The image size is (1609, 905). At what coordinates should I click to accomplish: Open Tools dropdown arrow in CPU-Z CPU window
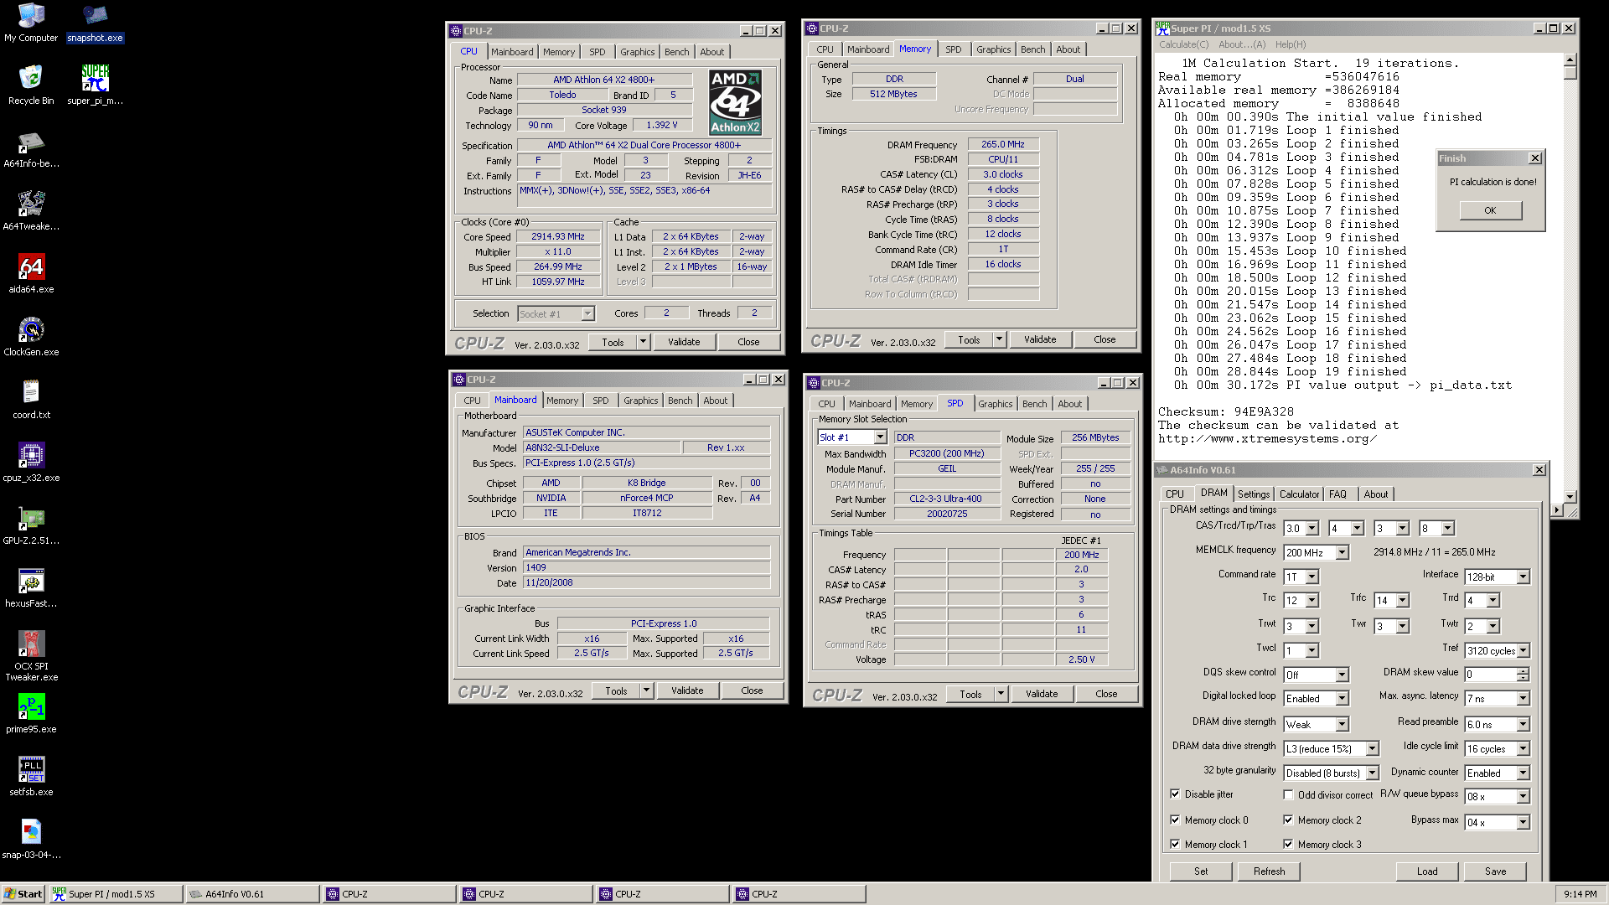[643, 342]
